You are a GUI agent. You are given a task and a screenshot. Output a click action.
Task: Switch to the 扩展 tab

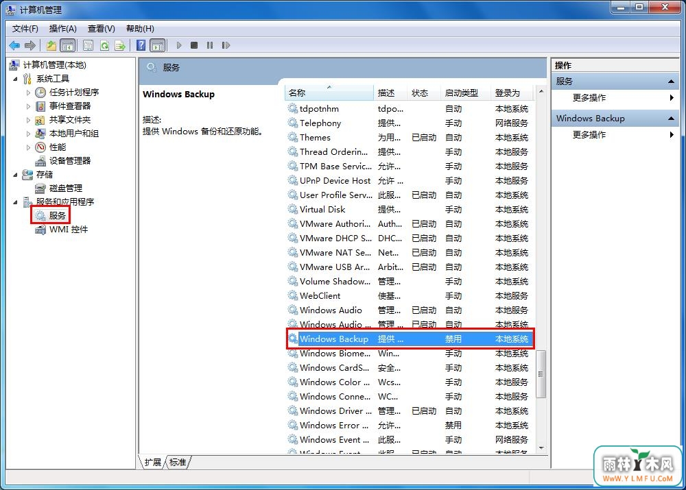(153, 462)
